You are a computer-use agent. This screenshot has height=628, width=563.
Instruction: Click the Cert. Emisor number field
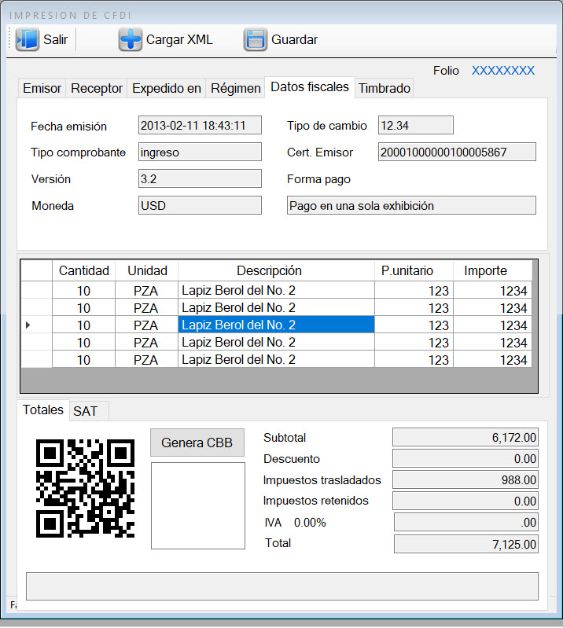coord(457,152)
